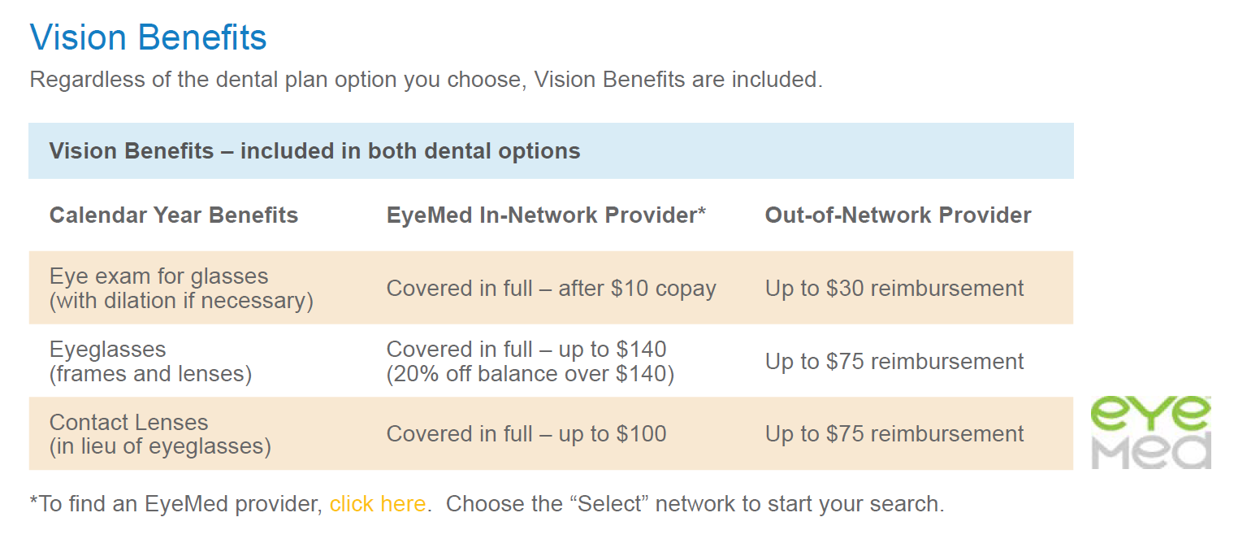Click the '20% off balance over $140' note
The width and height of the screenshot is (1260, 552).
coord(530,374)
